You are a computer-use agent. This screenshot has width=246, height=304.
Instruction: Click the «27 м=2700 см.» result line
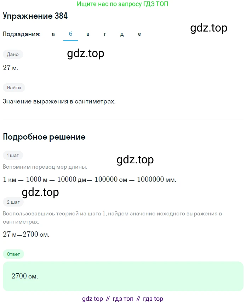point(26,234)
